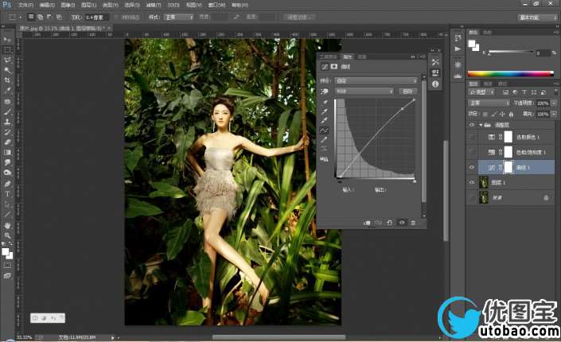Open the Layer menu
The width and height of the screenshot is (561, 342).
click(x=89, y=5)
